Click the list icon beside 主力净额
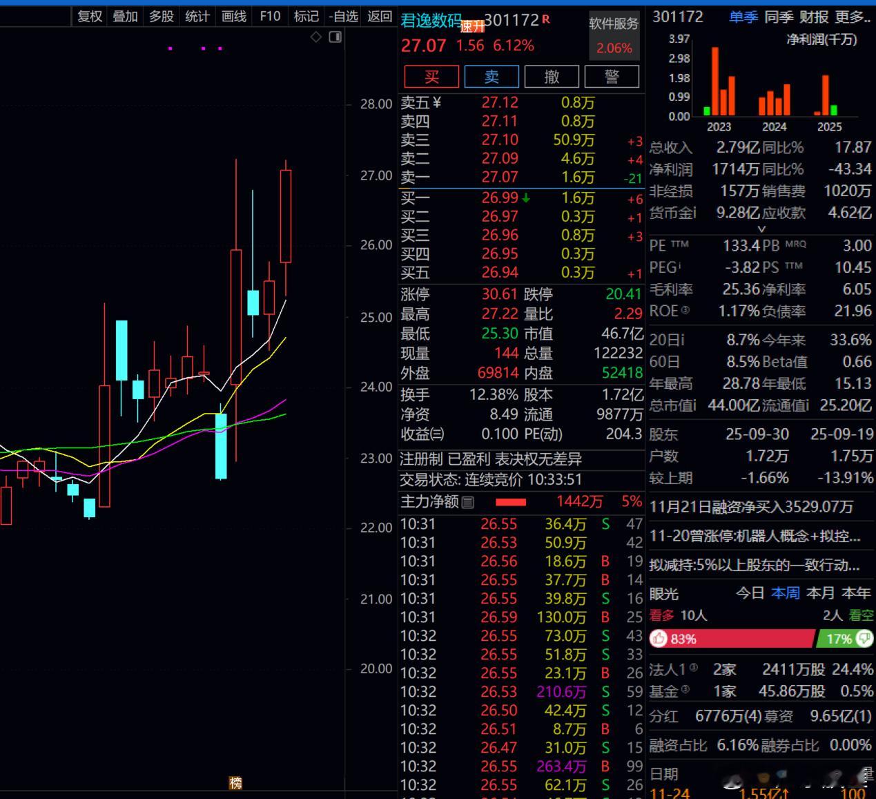 tap(468, 502)
